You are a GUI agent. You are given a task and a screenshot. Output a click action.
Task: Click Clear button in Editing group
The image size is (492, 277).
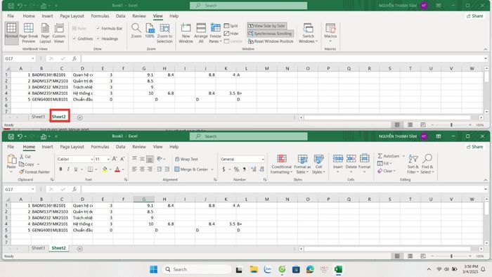click(x=386, y=171)
